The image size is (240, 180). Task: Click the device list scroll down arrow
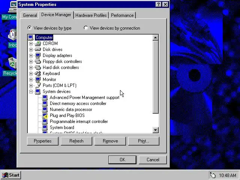[x=156, y=130]
